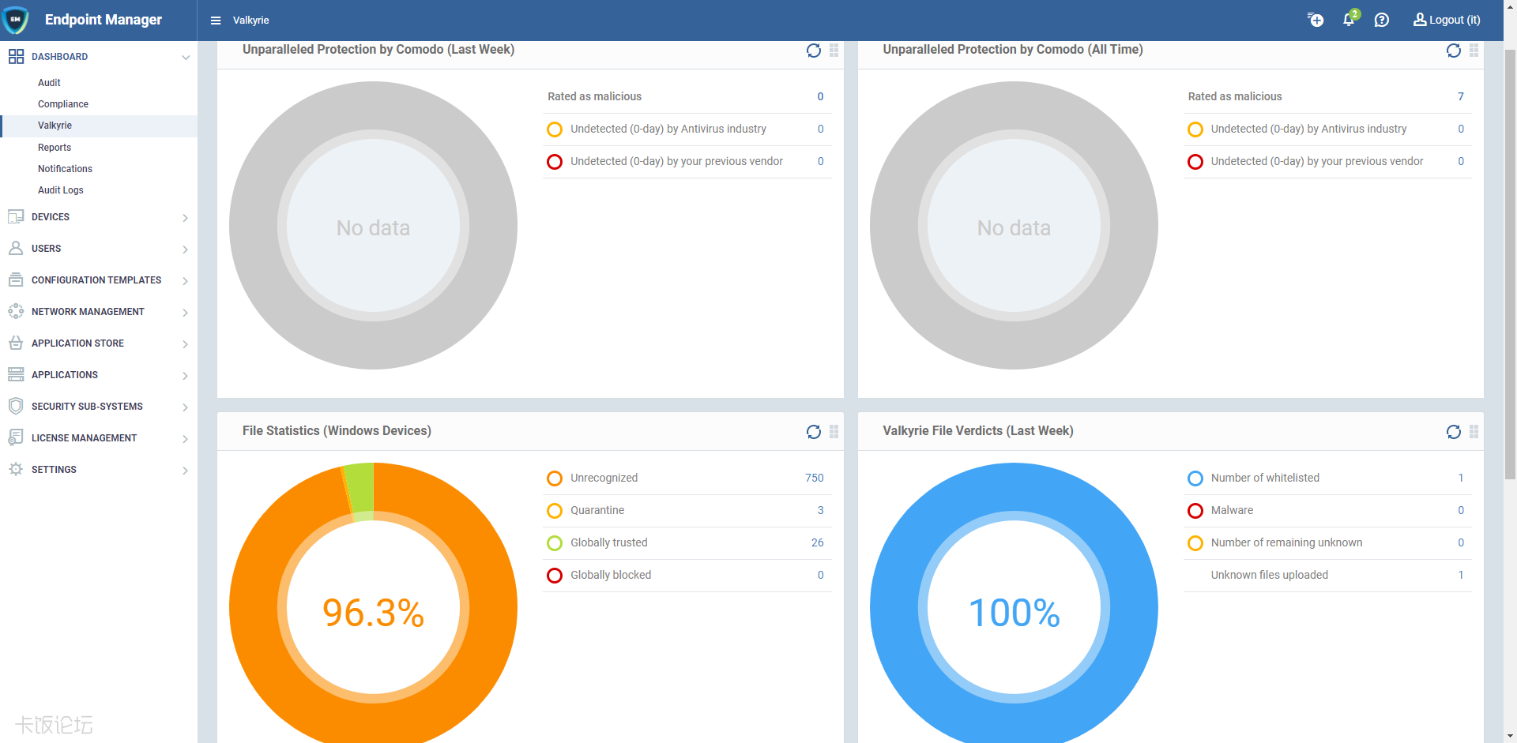The width and height of the screenshot is (1517, 743).
Task: Click the grid handle of the All Time protection widget
Action: (x=1474, y=51)
